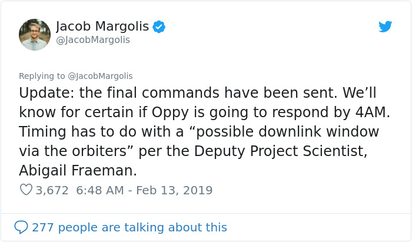Click the 3,672 likes count
The width and height of the screenshot is (412, 242).
coord(52,190)
